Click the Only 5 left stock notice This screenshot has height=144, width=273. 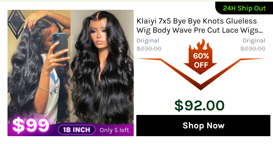114,130
